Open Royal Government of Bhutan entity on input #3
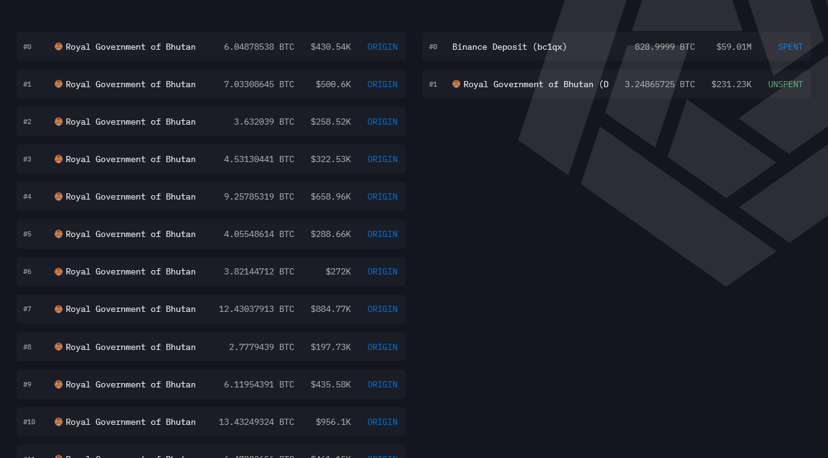Screen dimensions: 828x458 [x=131, y=159]
